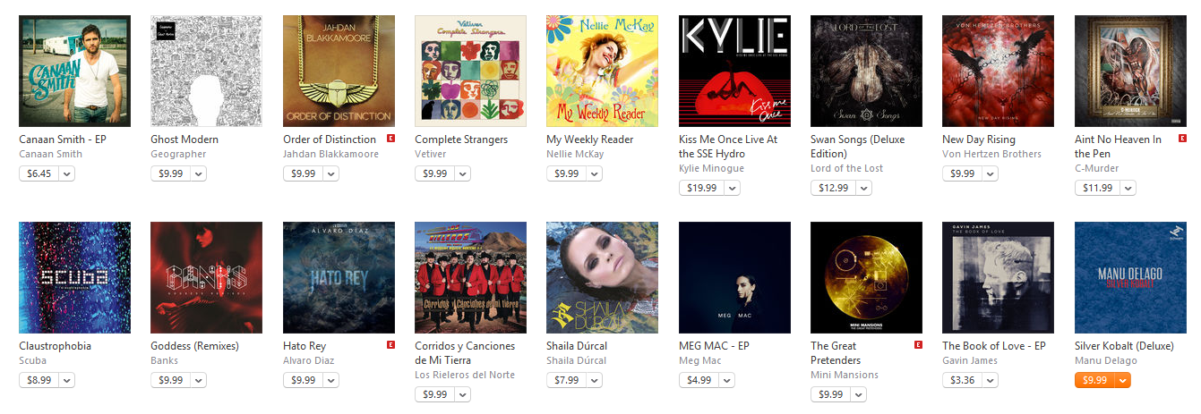
Task: Open artist link Von Hertzen Brothers
Action: (x=991, y=154)
